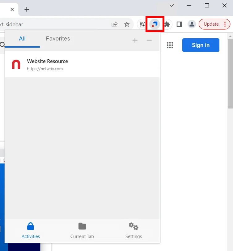233x251 pixels.
Task: Bookmark this page with the star icon
Action: [x=127, y=24]
